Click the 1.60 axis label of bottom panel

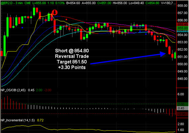[x=181, y=130]
